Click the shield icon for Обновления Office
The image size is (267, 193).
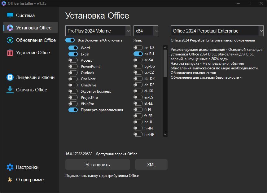click(x=10, y=40)
